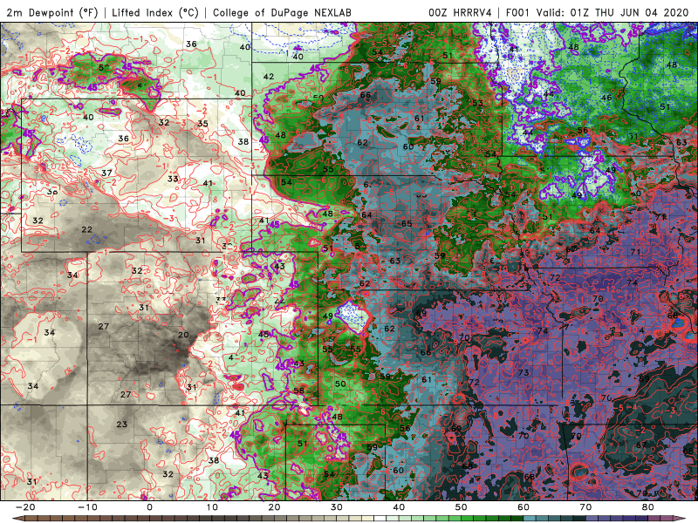The height and width of the screenshot is (523, 698).
Task: Click the '42' dewpoint value on the map
Action: tap(269, 77)
